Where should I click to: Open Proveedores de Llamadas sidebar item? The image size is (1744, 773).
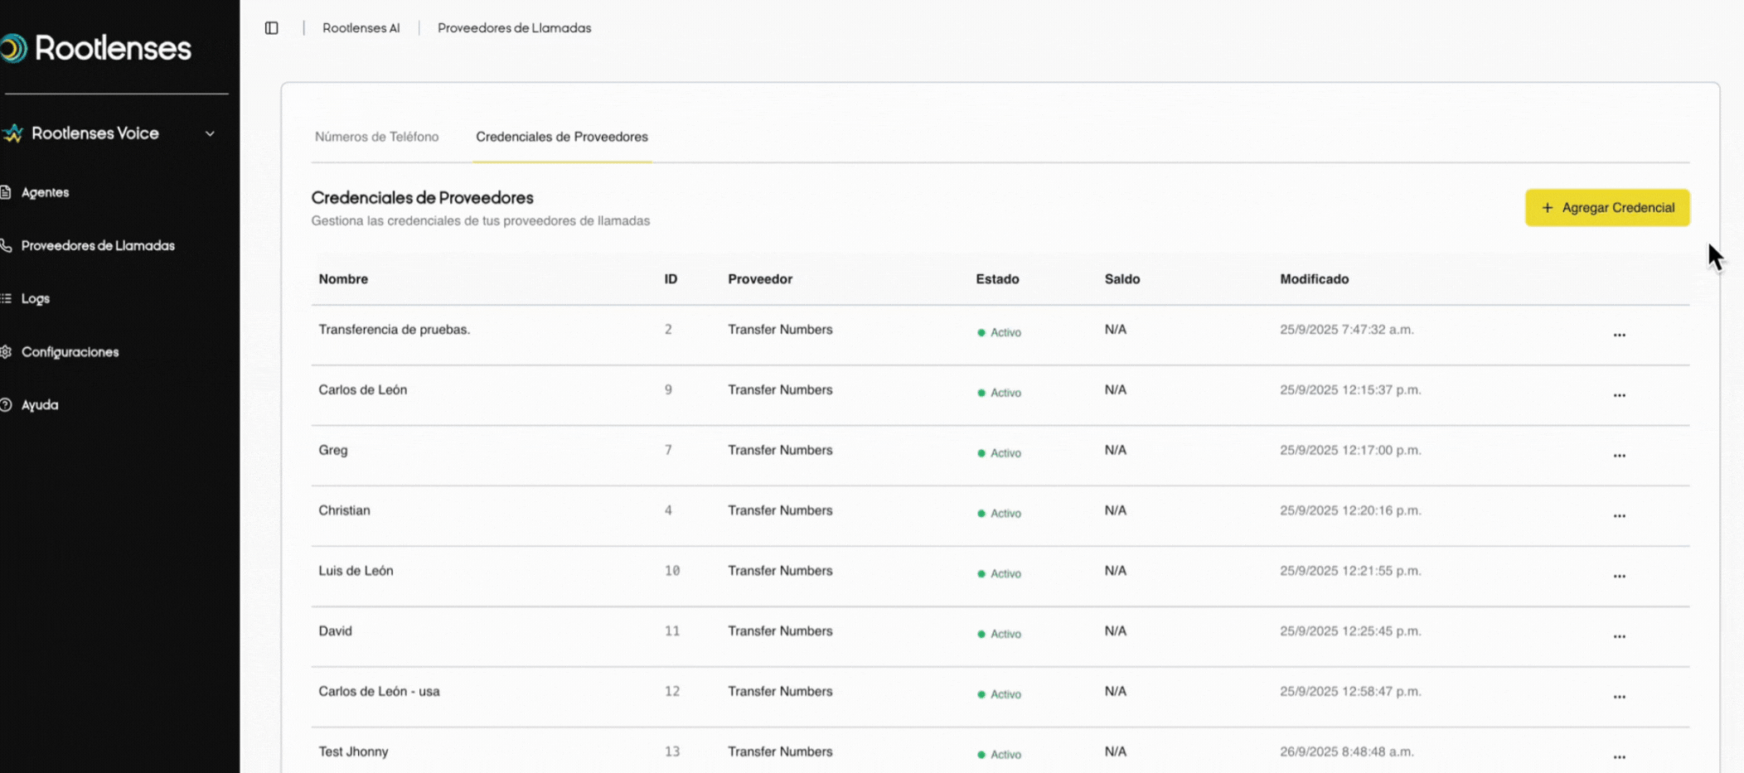pyautogui.click(x=97, y=246)
